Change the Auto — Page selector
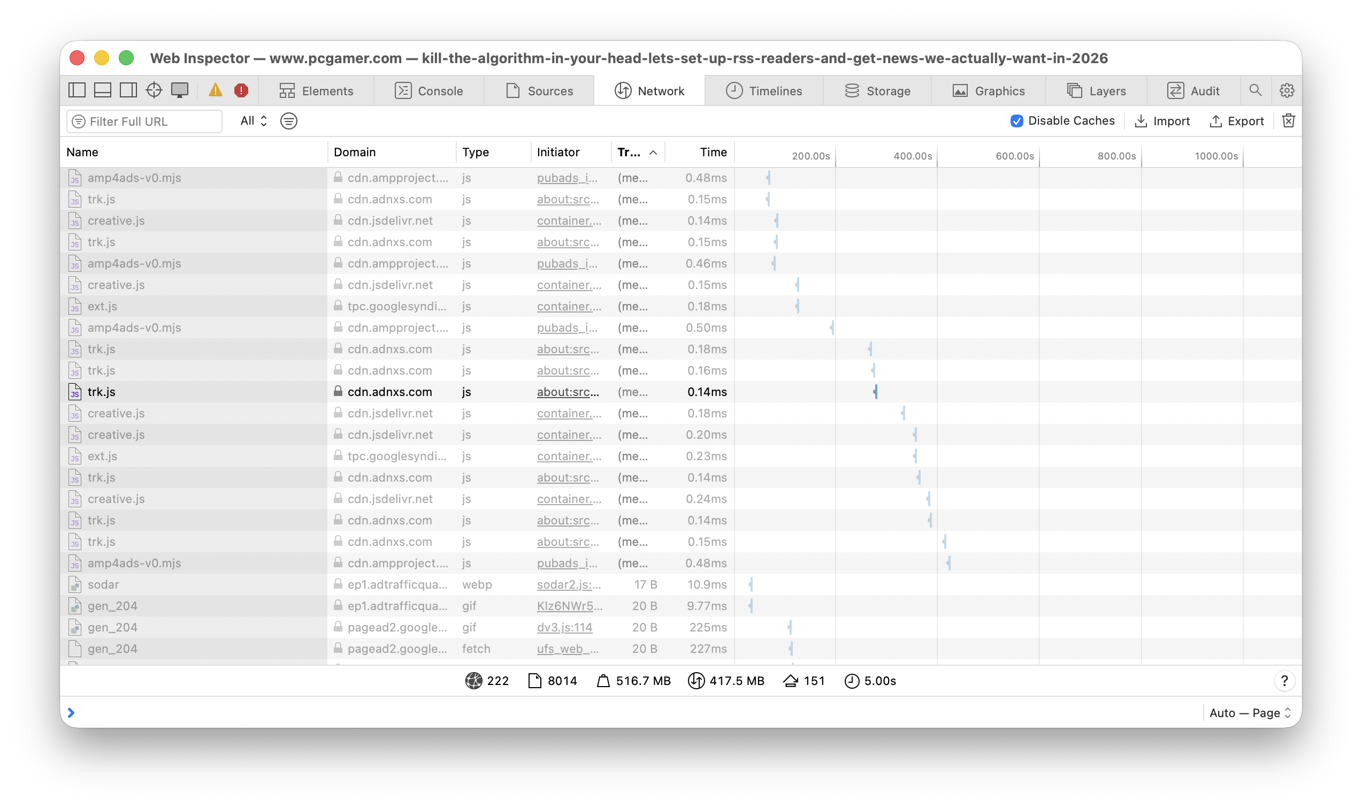The height and width of the screenshot is (807, 1362). point(1249,713)
